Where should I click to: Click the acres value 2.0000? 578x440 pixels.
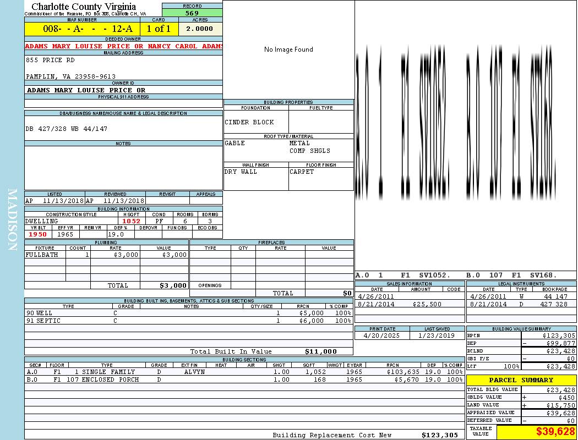point(199,29)
